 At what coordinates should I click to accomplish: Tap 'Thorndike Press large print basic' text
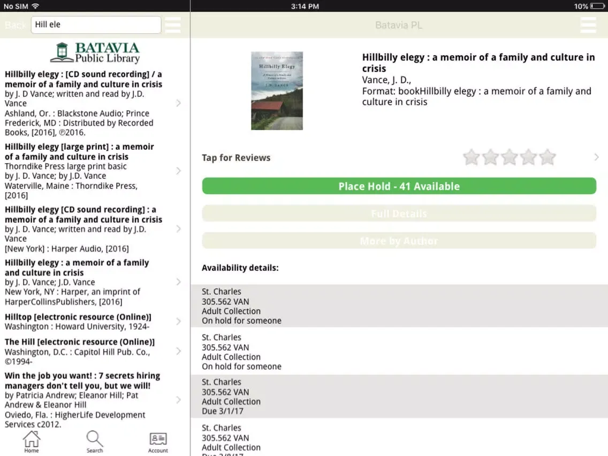point(65,166)
